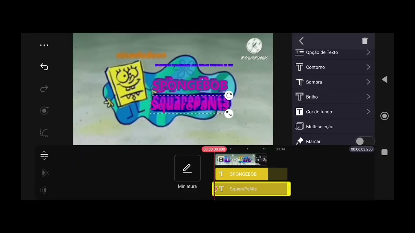Delete the selected layer with trash icon

click(x=365, y=41)
